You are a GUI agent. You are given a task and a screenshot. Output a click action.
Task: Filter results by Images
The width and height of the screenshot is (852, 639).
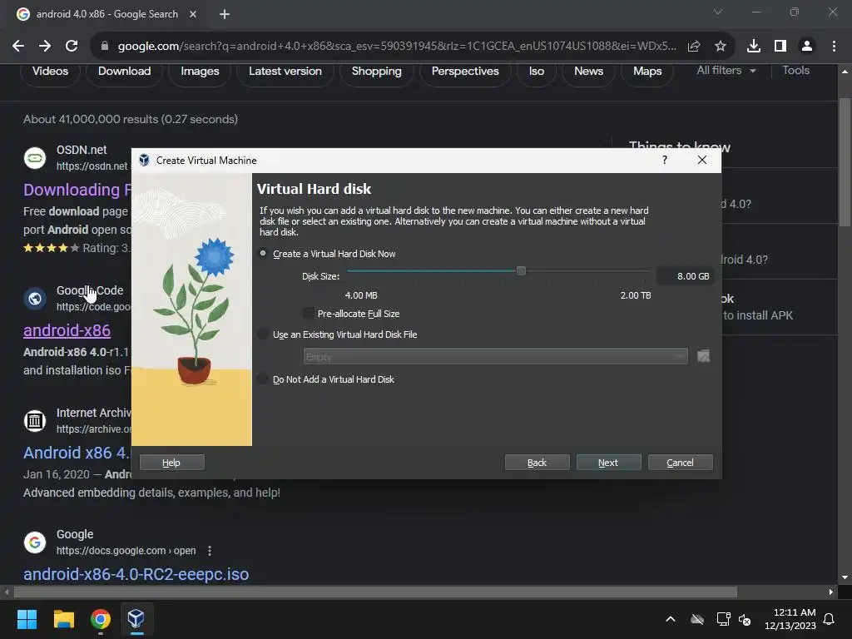[x=200, y=72]
